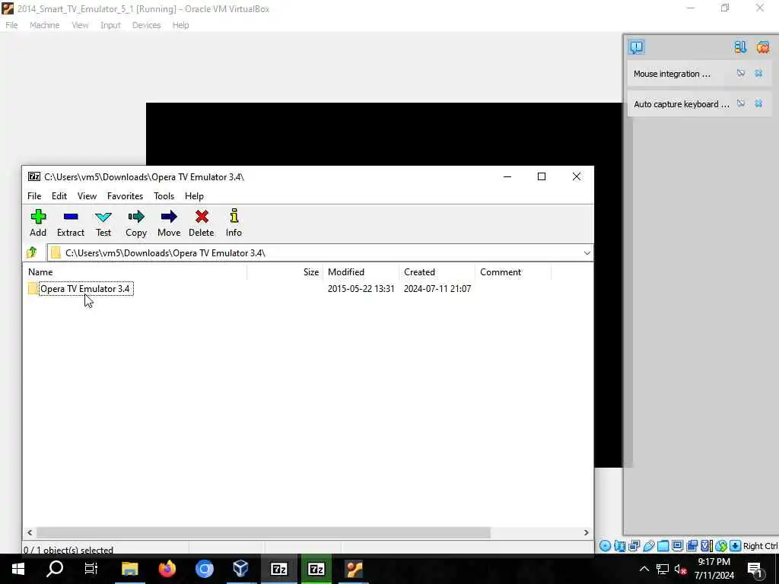Click the created date 2024-07-11 21:07
This screenshot has width=779, height=584.
[437, 288]
